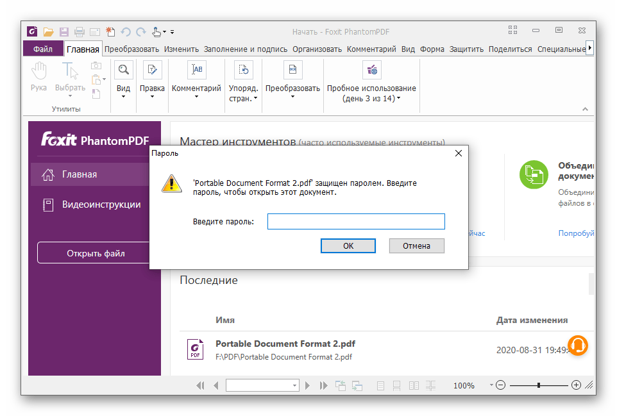Click the zoom in plus icon
The height and width of the screenshot is (416, 617).
click(576, 385)
